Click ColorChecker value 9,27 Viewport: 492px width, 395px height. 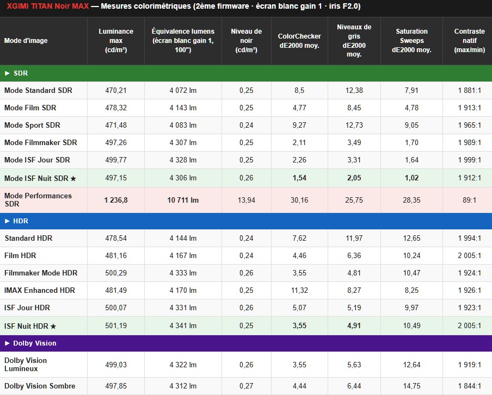point(299,126)
